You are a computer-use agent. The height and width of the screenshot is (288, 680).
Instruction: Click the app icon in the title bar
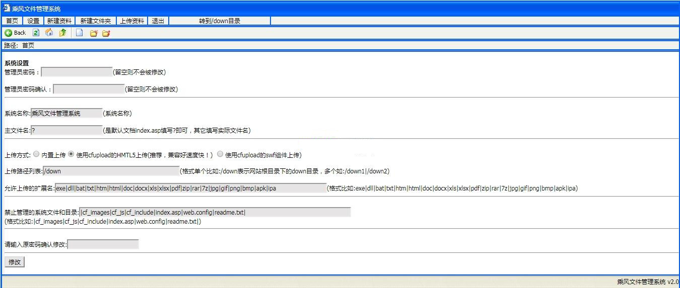pyautogui.click(x=6, y=8)
